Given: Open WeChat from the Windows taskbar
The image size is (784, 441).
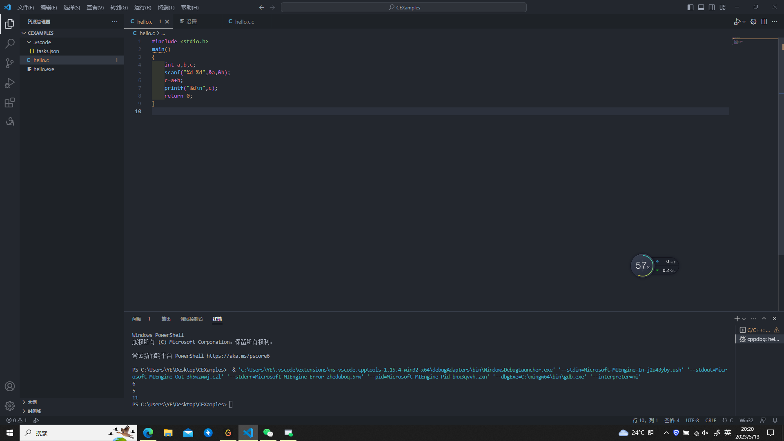Looking at the screenshot, I should [268, 433].
